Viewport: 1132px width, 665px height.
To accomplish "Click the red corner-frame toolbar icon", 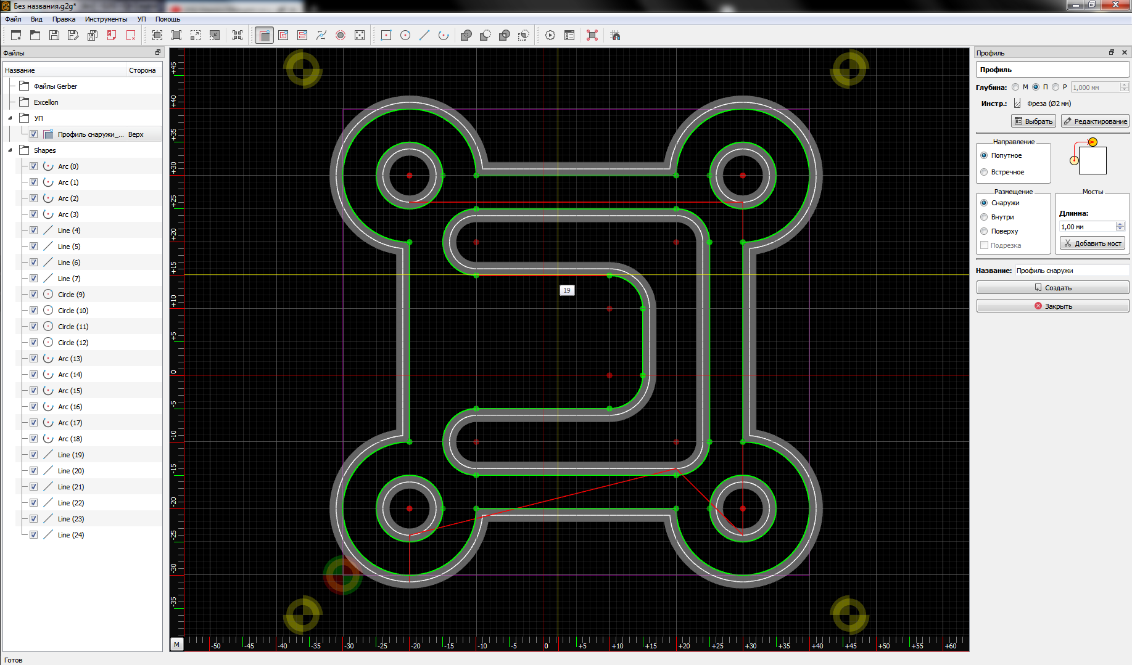I will click(x=592, y=35).
